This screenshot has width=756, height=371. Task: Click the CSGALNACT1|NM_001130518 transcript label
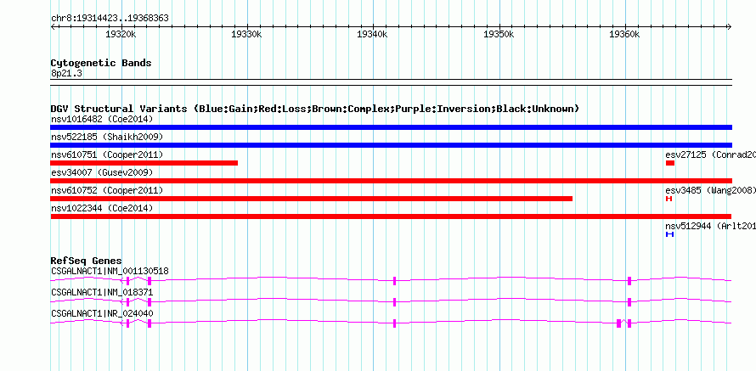[x=110, y=272]
